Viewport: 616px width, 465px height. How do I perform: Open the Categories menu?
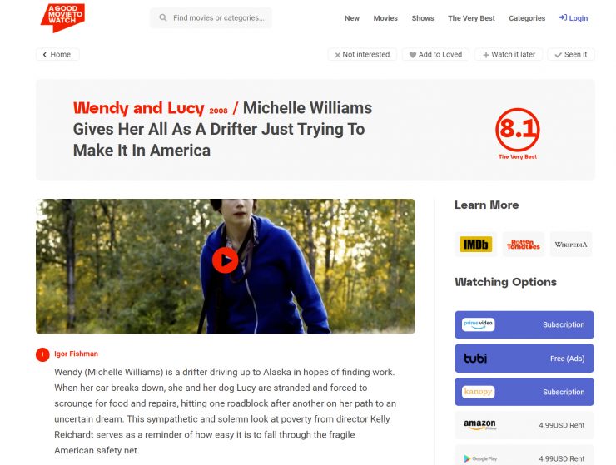click(527, 18)
